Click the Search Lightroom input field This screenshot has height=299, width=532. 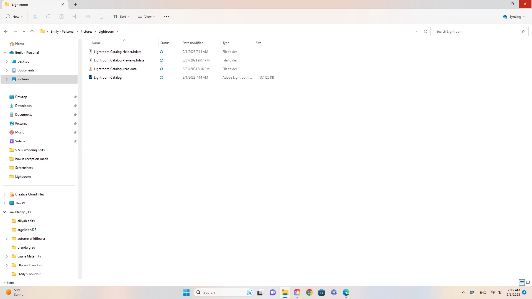point(477,32)
